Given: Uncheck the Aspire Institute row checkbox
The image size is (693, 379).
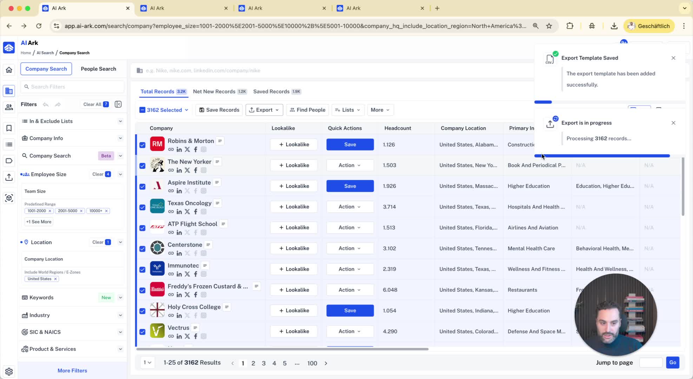Looking at the screenshot, I should [142, 186].
